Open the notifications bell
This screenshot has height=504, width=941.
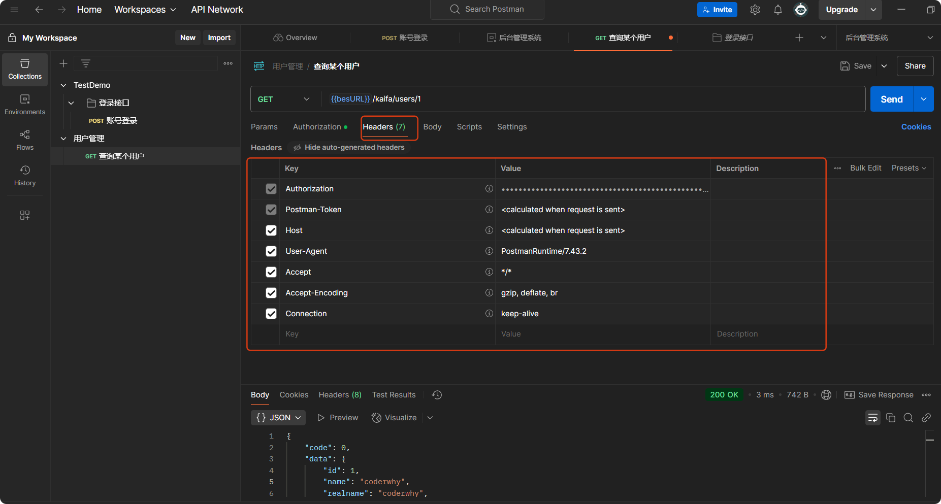point(778,10)
